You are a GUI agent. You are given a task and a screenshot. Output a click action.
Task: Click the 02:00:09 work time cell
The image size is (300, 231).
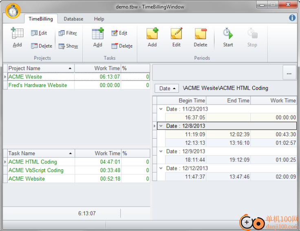coord(274,177)
